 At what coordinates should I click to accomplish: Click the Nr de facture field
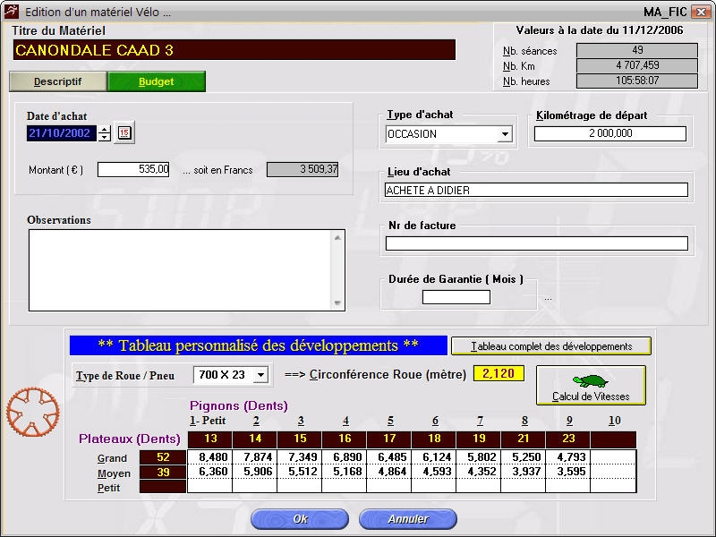536,243
